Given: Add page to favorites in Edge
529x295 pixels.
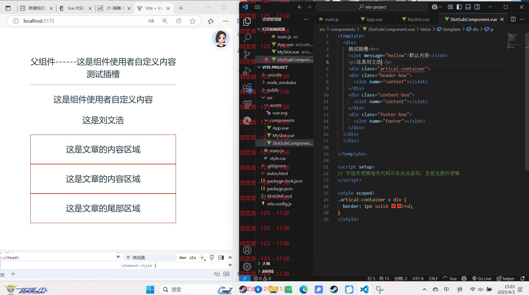Looking at the screenshot, I should 193,21.
